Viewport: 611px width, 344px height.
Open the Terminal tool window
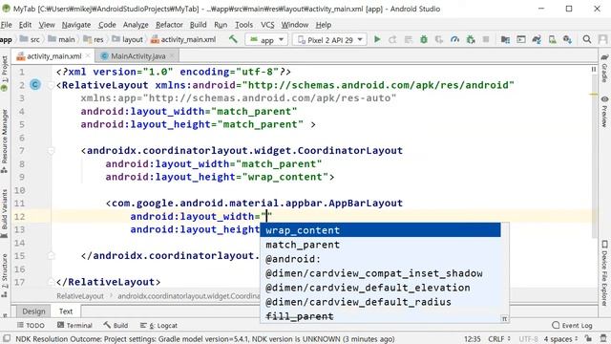74,325
